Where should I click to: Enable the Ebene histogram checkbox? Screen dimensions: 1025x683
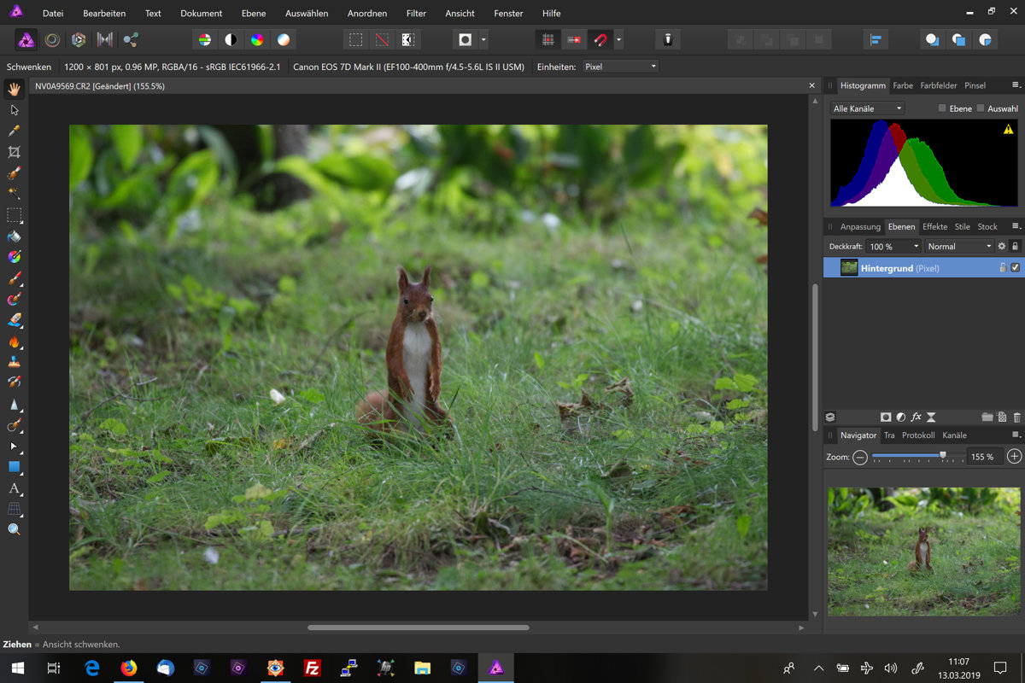[942, 108]
